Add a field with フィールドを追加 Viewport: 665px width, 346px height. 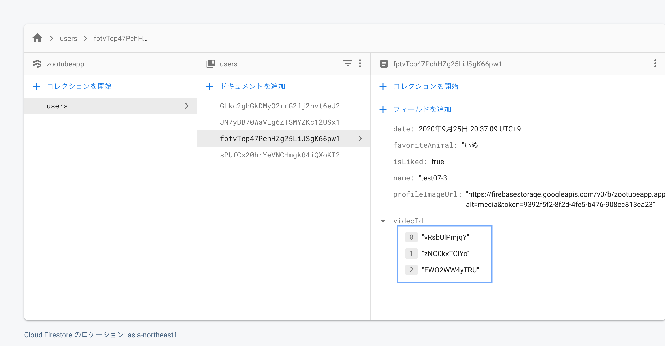422,109
